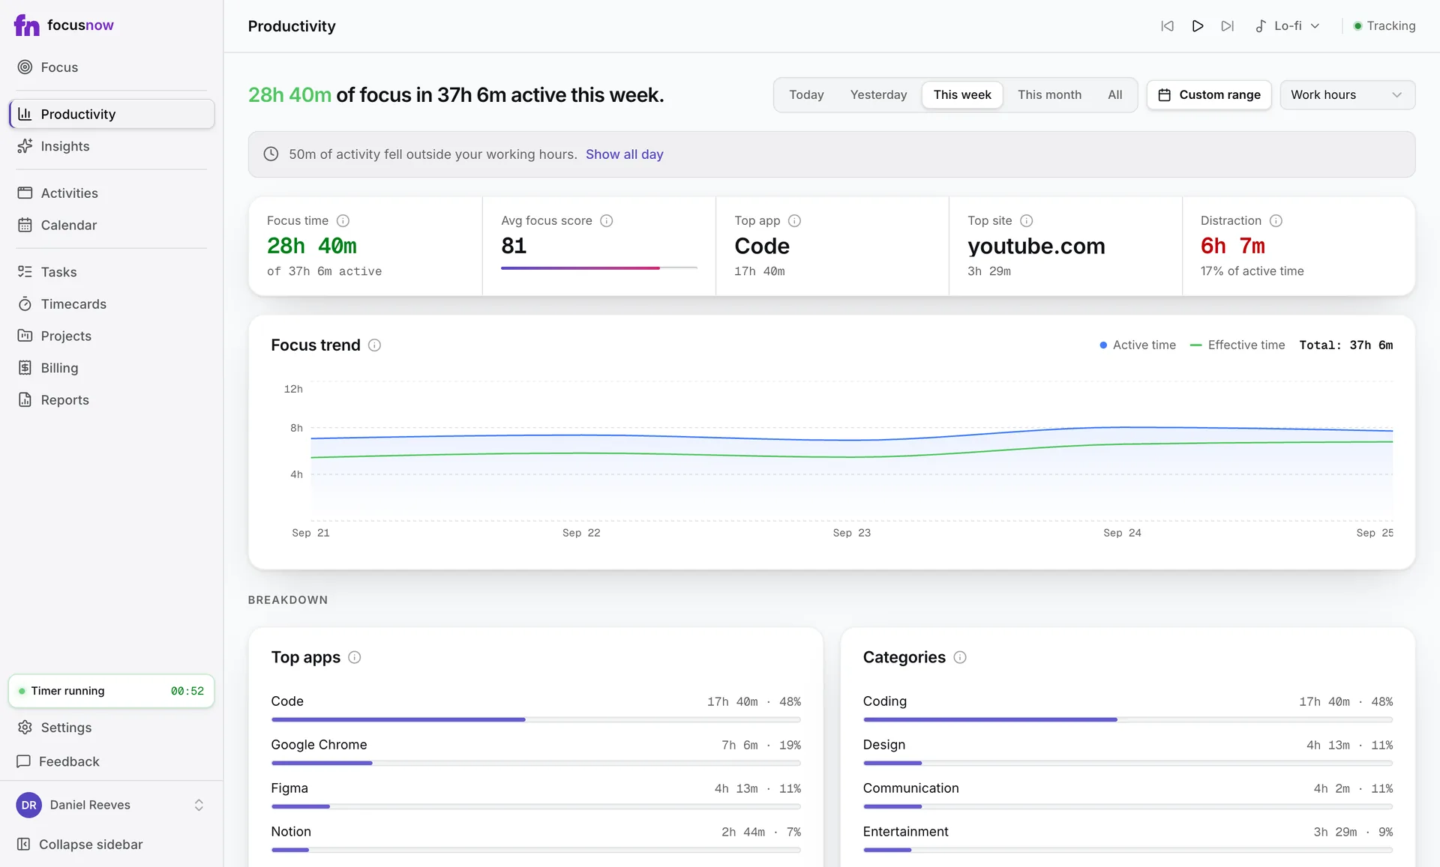
Task: Open the Lo-fi music dropdown
Action: tap(1287, 26)
